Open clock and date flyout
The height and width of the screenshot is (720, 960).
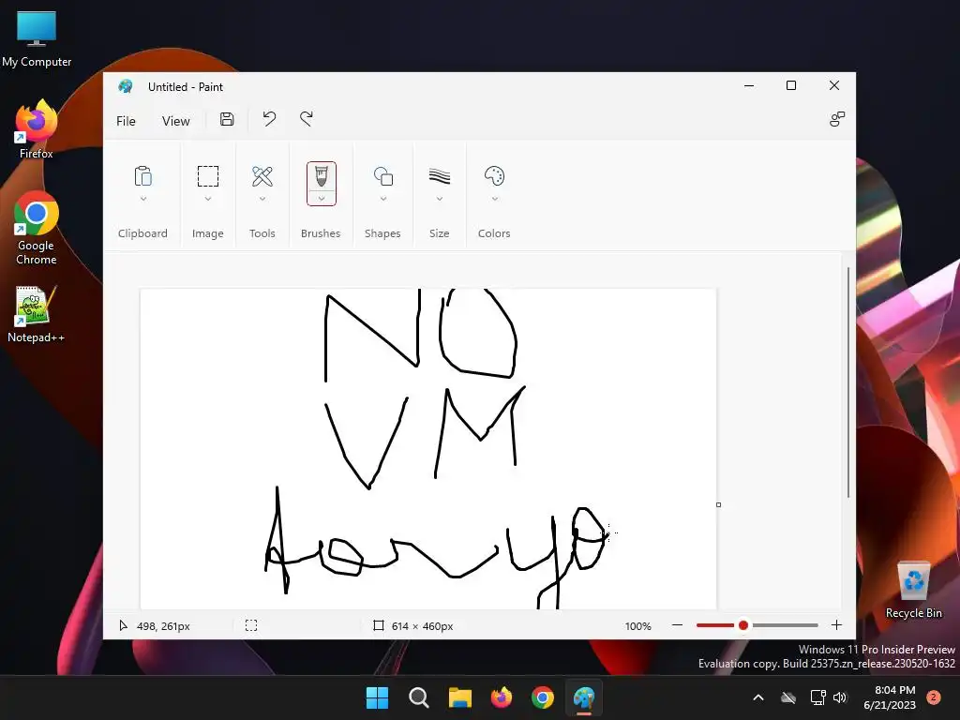click(x=890, y=697)
